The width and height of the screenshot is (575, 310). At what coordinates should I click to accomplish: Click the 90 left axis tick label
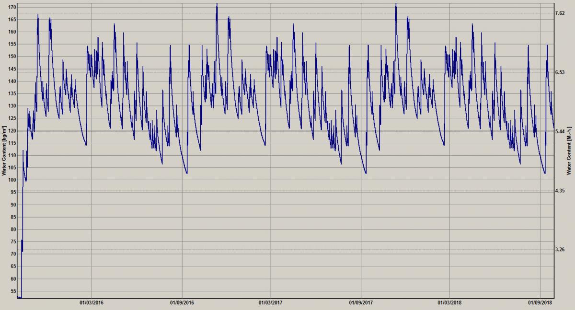click(14, 205)
